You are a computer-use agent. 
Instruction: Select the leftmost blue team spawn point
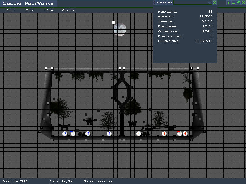[65, 134]
